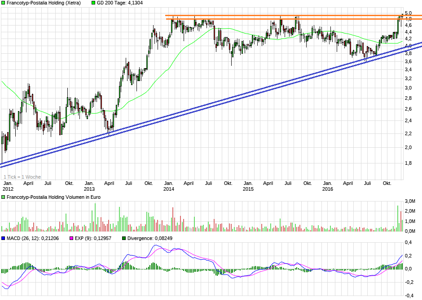This screenshot has height=300, width=422.
Task: Select the 'Divergence: 0,08249' label
Action: 150,238
